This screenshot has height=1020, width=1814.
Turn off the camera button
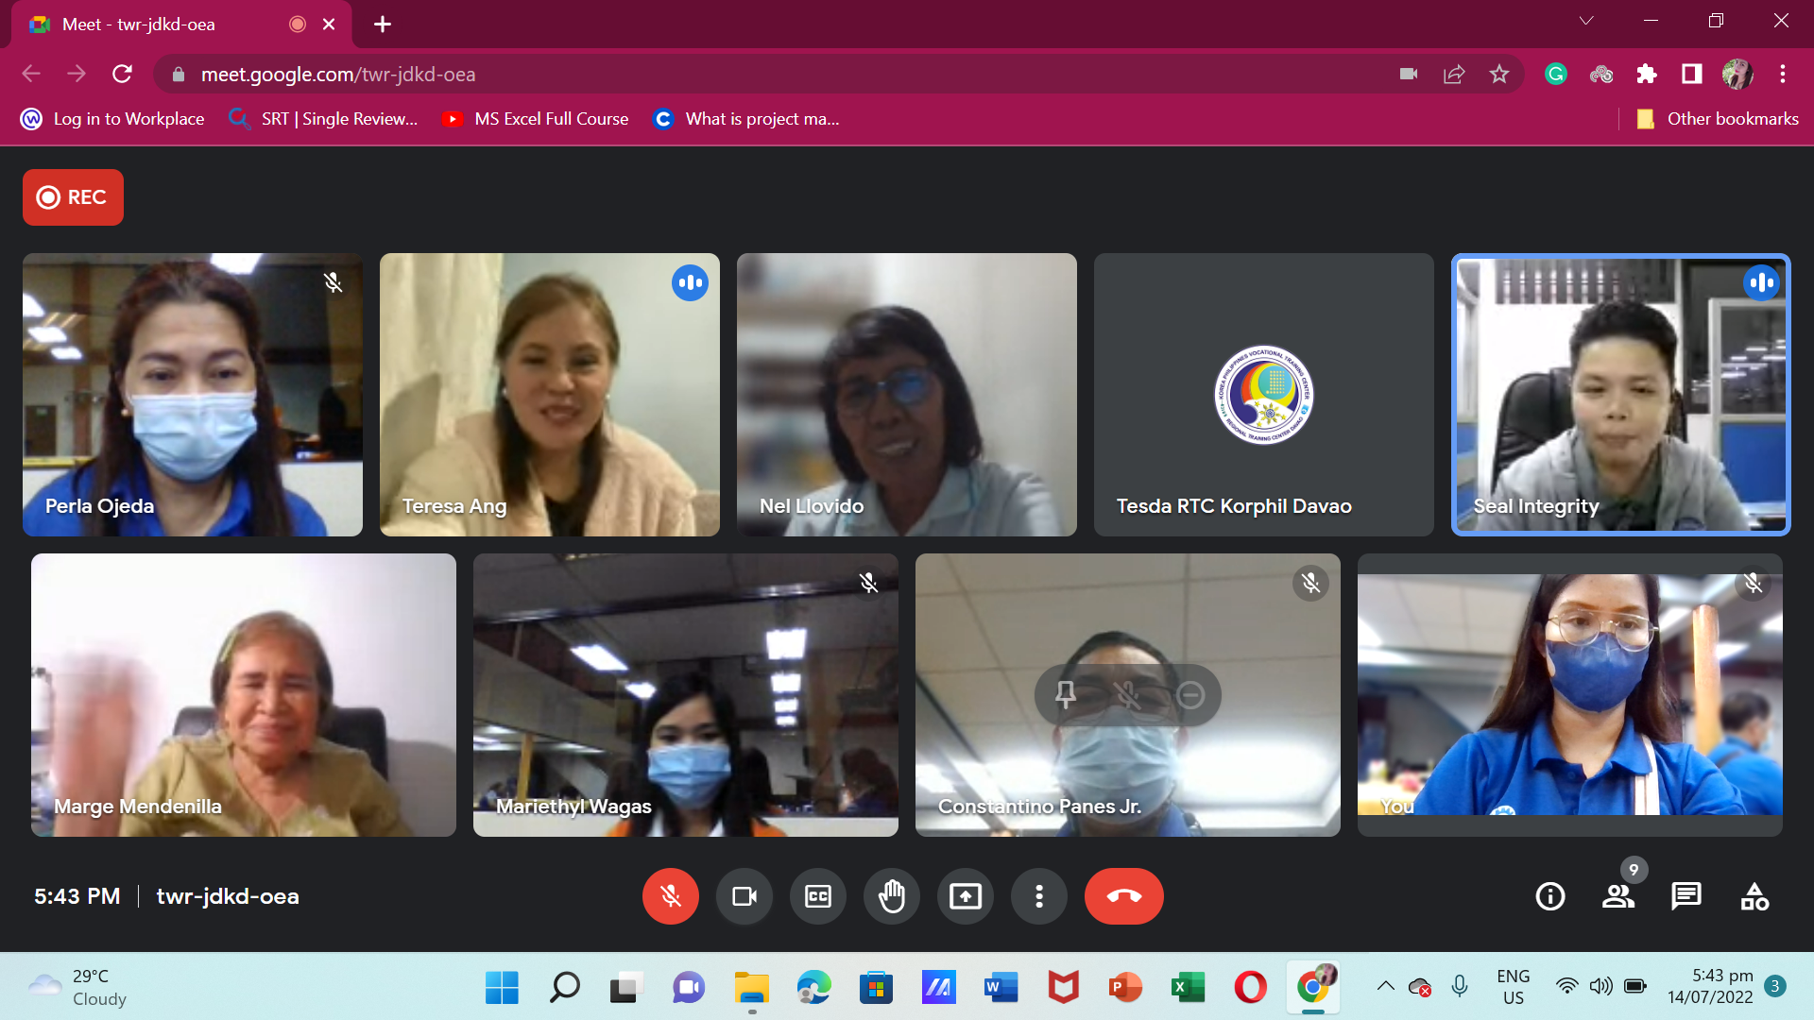coord(744,896)
